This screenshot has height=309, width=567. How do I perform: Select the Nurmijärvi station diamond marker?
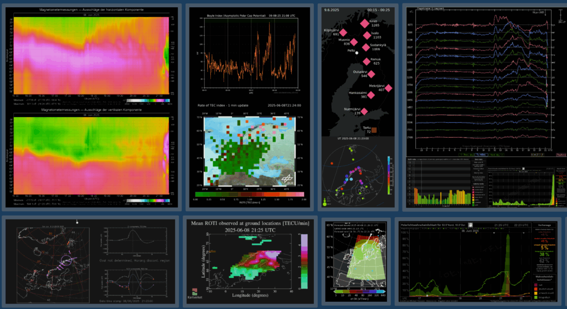(x=364, y=111)
